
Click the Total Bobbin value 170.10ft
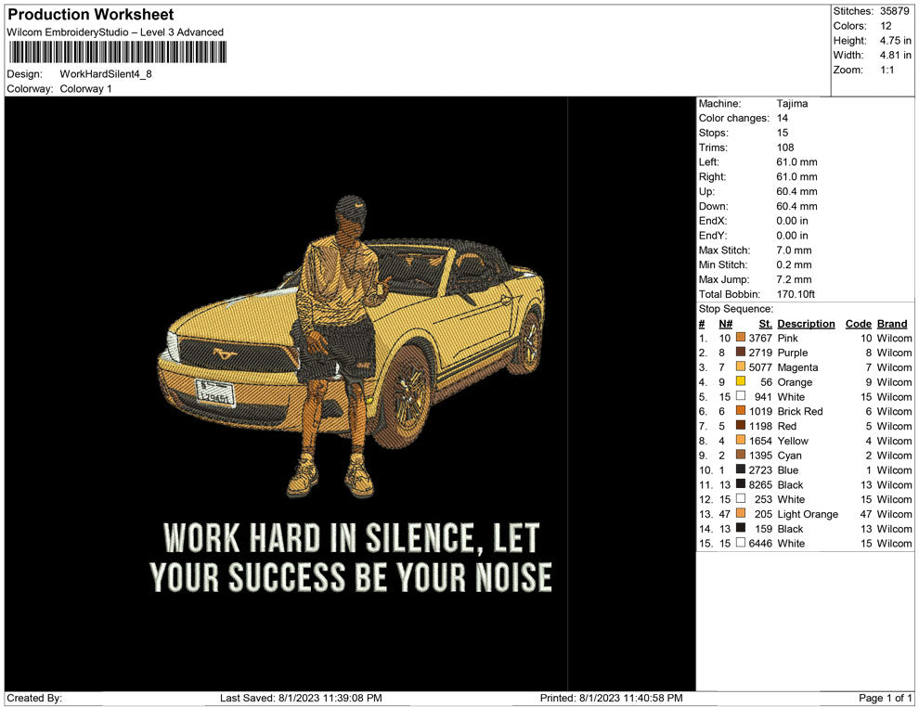[796, 294]
